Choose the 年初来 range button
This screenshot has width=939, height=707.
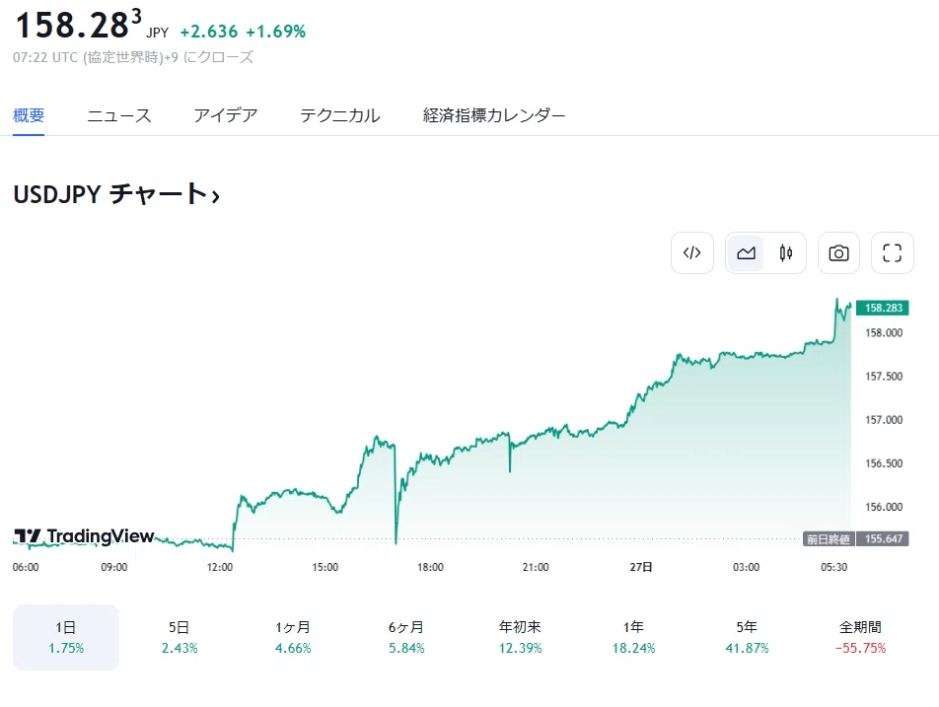pos(520,637)
